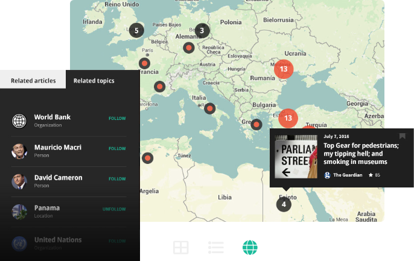Open the 13 cluster near Moldavia

point(284,69)
